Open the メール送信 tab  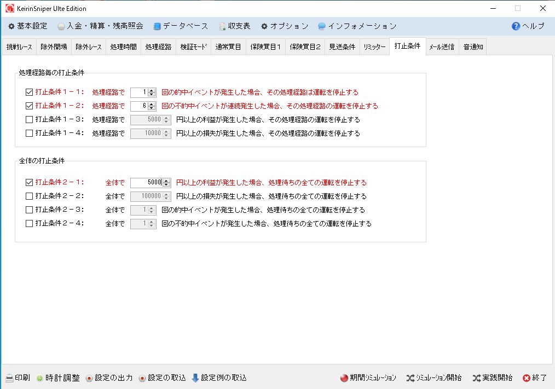[442, 47]
